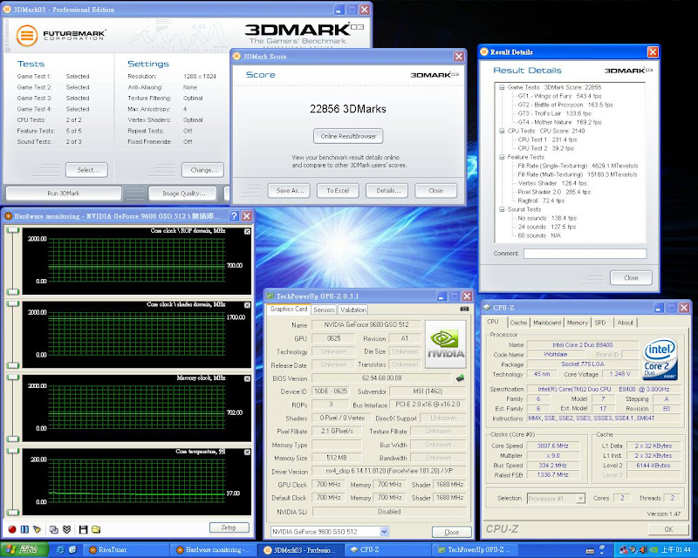The image size is (698, 558).
Task: Close Result Details with the Close button
Action: [631, 277]
